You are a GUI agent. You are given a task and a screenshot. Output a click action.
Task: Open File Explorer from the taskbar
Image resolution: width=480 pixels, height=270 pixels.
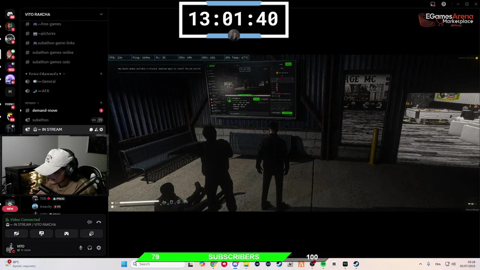pyautogui.click(x=246, y=264)
